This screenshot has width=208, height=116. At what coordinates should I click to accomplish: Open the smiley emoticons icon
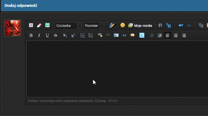(122, 25)
